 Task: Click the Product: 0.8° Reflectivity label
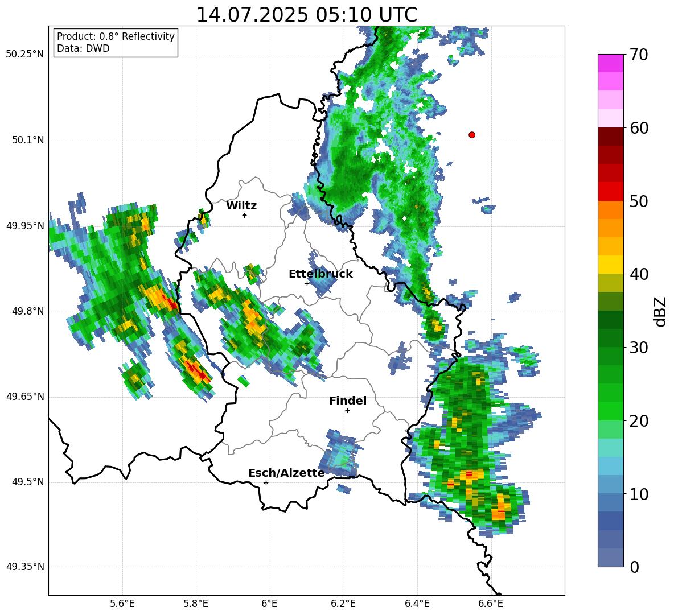[116, 36]
